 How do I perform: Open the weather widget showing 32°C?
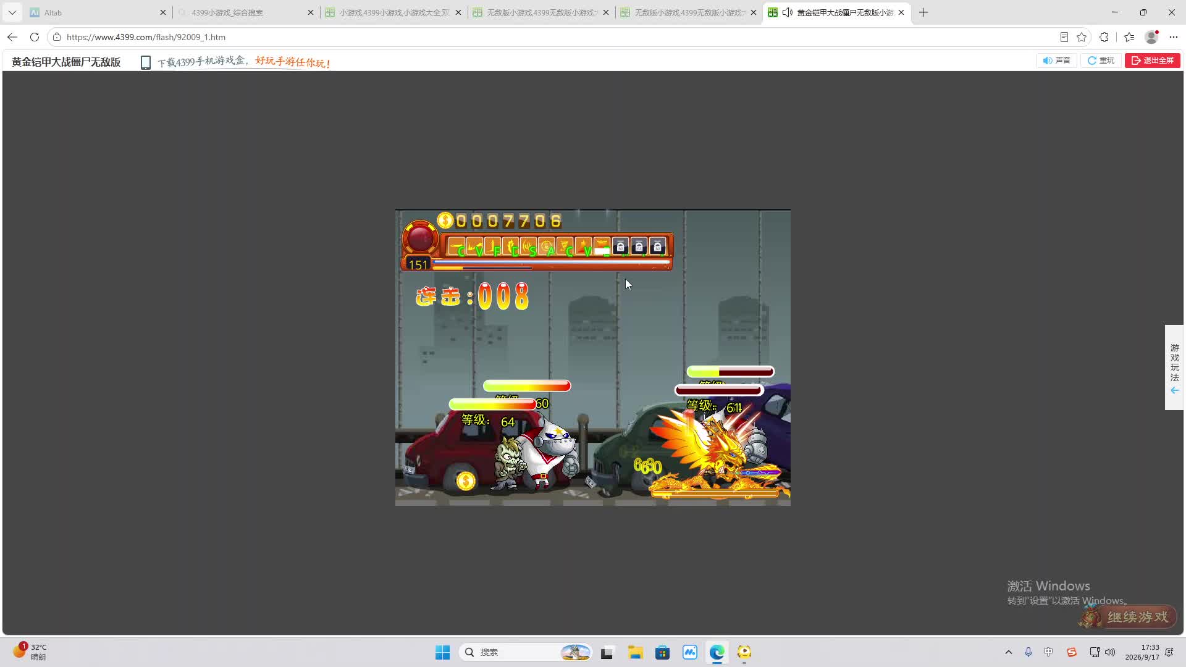pos(30,652)
